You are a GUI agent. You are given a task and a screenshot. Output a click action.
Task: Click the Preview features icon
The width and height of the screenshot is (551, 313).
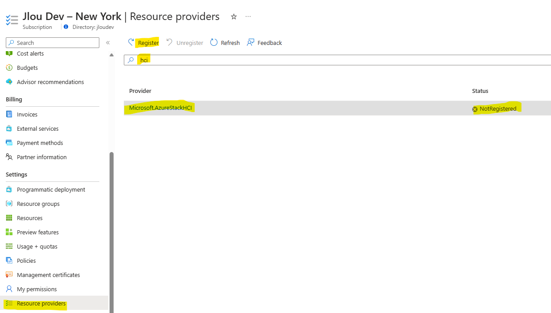(9, 232)
